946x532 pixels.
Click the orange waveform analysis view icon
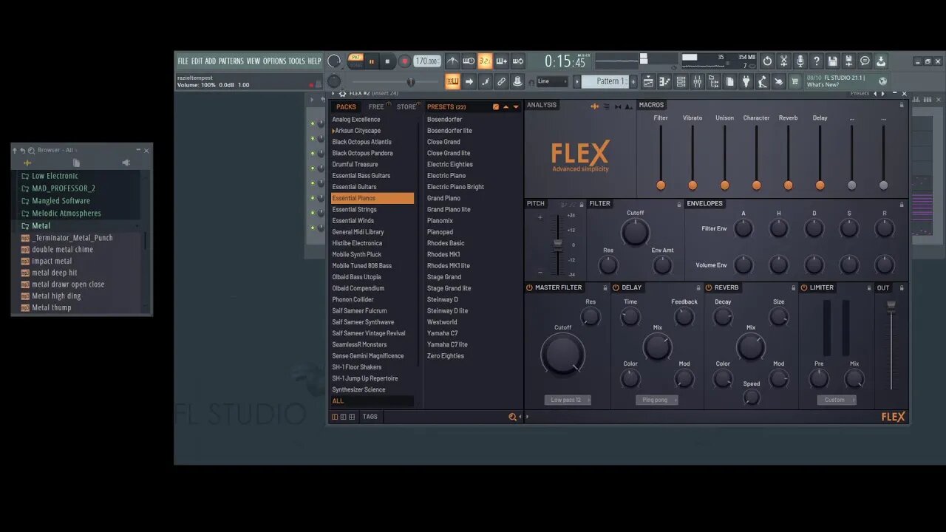click(x=594, y=106)
